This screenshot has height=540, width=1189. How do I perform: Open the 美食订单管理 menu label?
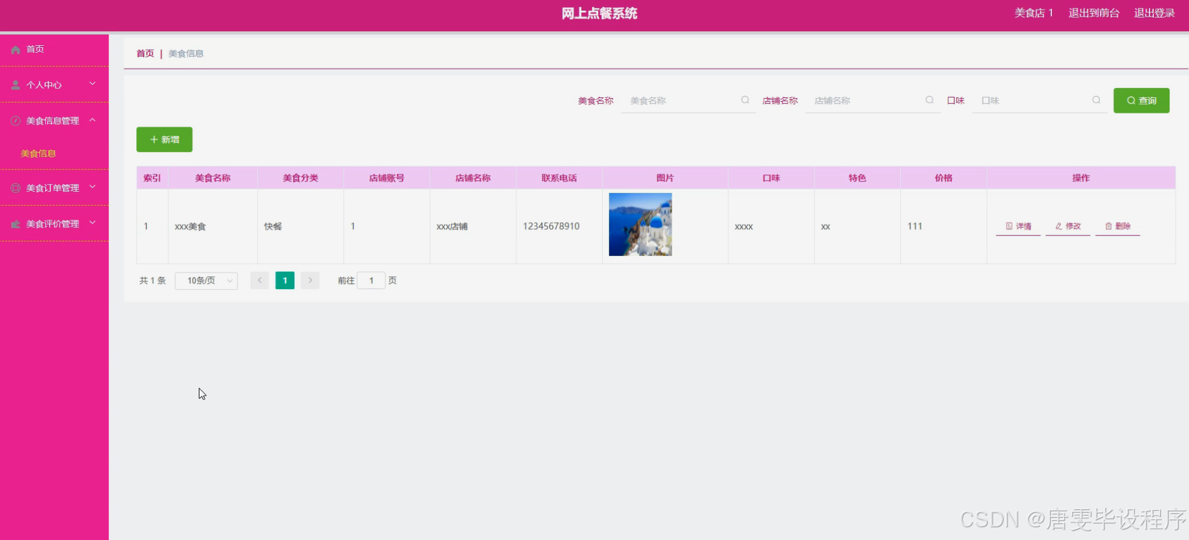pos(53,188)
